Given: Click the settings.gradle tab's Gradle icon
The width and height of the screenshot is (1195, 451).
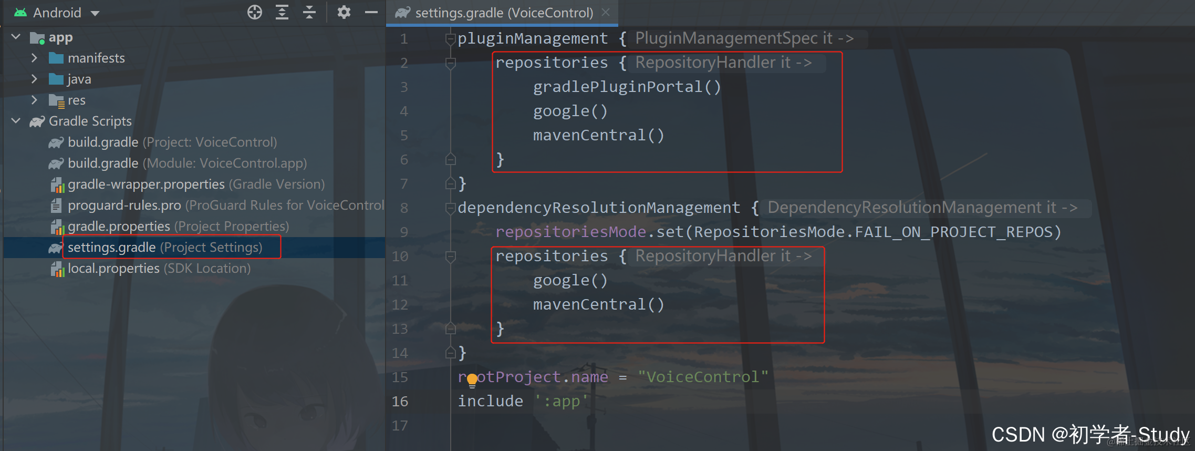Looking at the screenshot, I should pyautogui.click(x=403, y=13).
